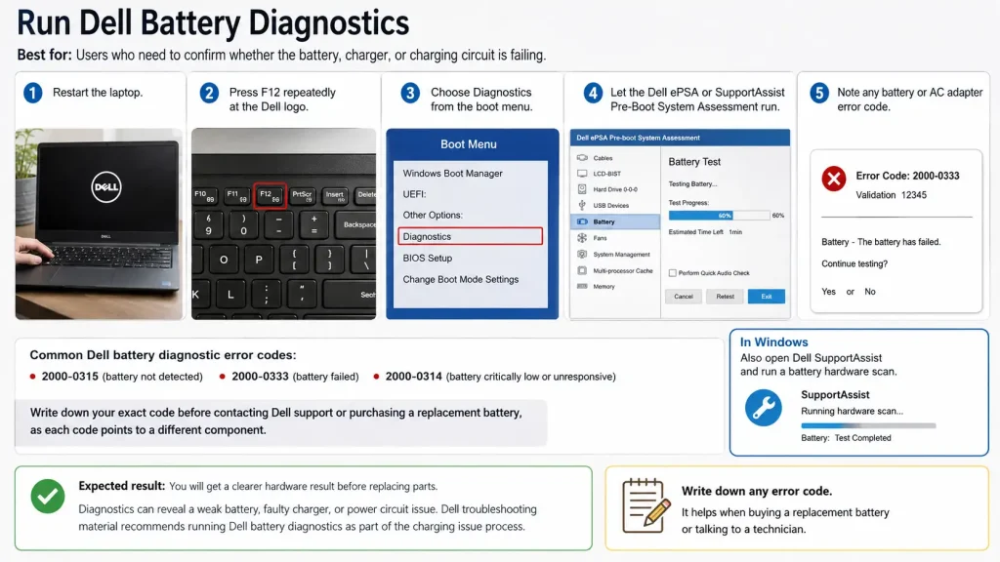
Task: Click the Backspace key on keyboard photo
Action: tap(359, 225)
